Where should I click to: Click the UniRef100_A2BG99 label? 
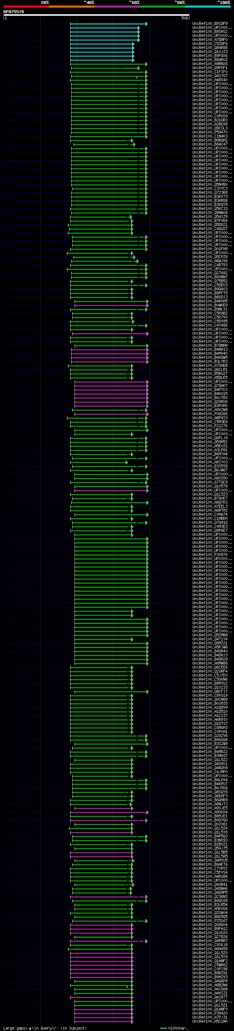(x=210, y=124)
